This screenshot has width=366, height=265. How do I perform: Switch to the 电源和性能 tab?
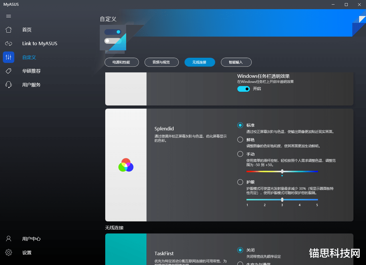[122, 62]
